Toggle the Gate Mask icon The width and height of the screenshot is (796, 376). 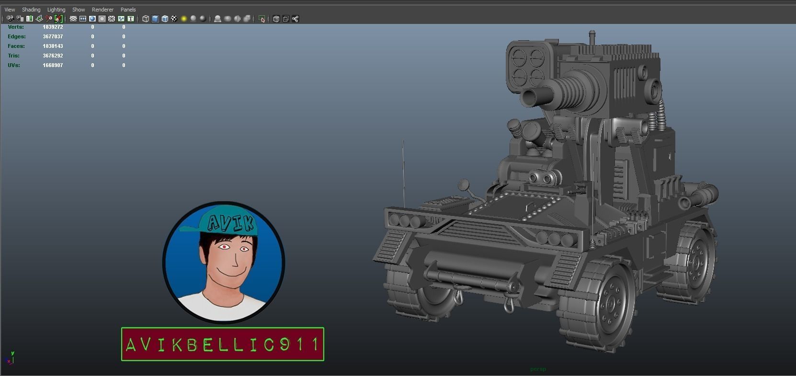[102, 19]
